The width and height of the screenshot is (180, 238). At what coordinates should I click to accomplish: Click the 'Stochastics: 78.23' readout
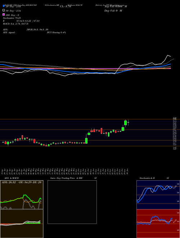click(x=12, y=18)
